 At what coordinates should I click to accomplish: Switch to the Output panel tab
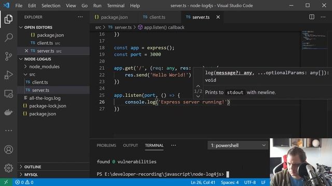point(130,145)
